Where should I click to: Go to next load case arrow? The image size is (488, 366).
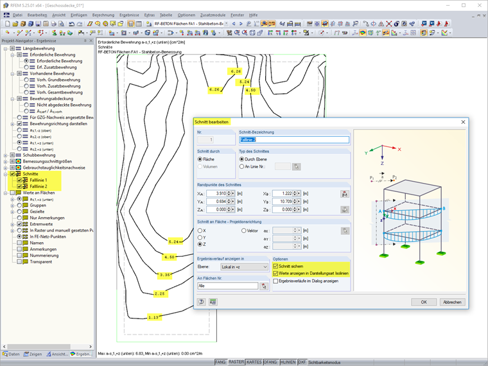click(241, 24)
